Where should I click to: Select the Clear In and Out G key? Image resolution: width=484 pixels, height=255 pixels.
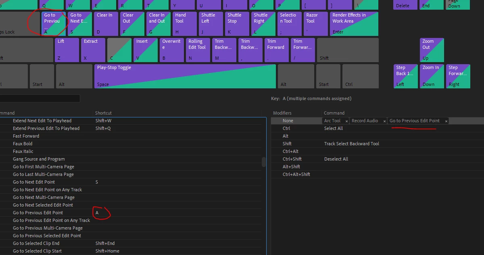159,24
